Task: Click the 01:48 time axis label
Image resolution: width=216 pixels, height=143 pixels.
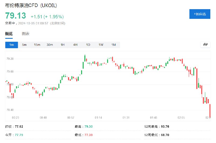Action: point(154,118)
